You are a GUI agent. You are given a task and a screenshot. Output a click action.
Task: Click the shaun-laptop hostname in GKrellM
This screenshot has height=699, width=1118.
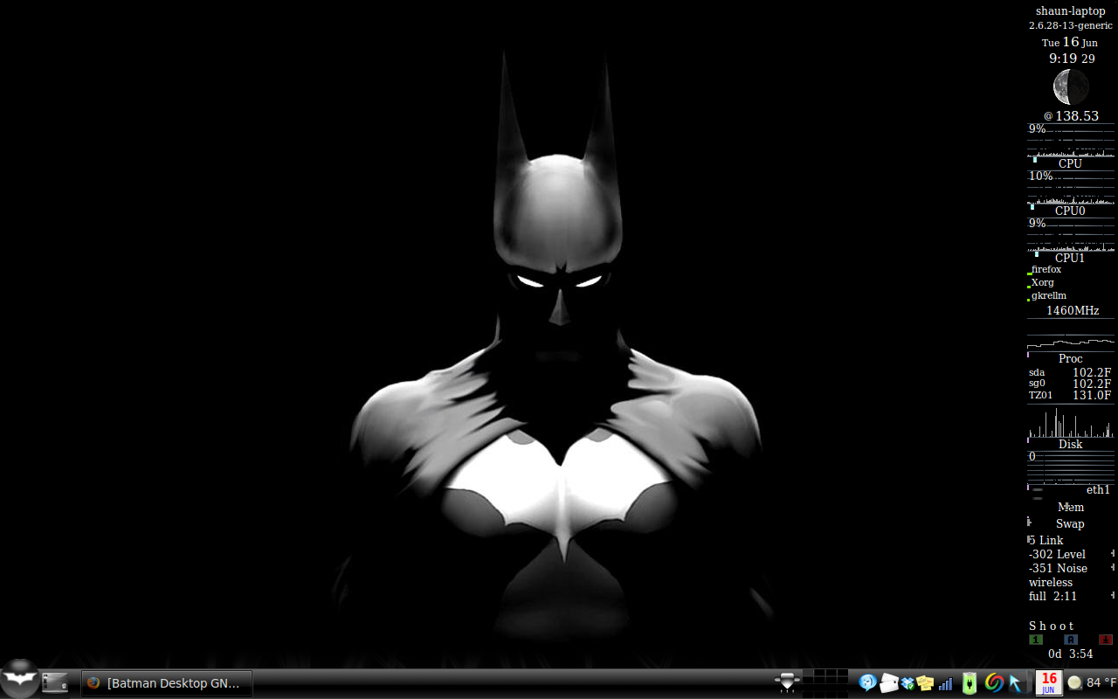(x=1070, y=10)
